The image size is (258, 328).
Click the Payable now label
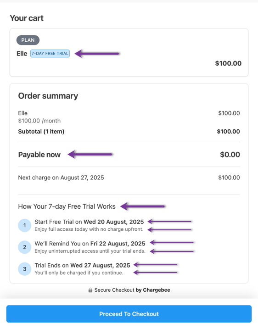point(39,155)
